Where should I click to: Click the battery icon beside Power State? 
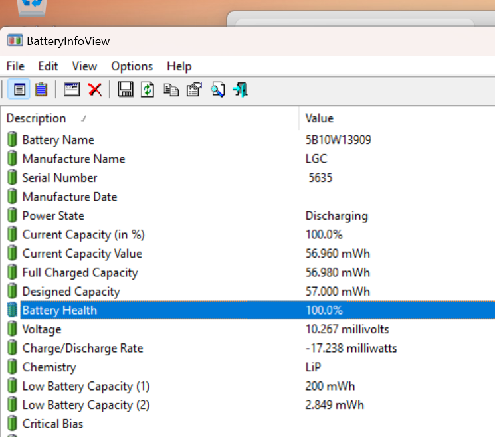pos(13,216)
